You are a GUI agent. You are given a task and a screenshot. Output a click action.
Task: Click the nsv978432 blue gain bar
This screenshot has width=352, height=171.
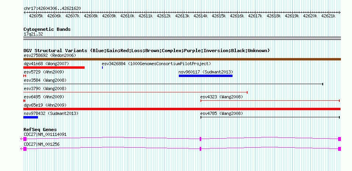tap(31, 117)
